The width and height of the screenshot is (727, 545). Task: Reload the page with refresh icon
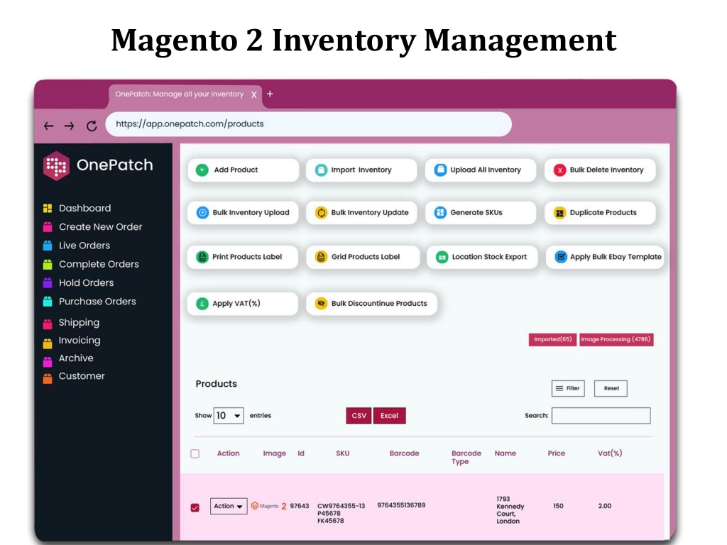[92, 126]
